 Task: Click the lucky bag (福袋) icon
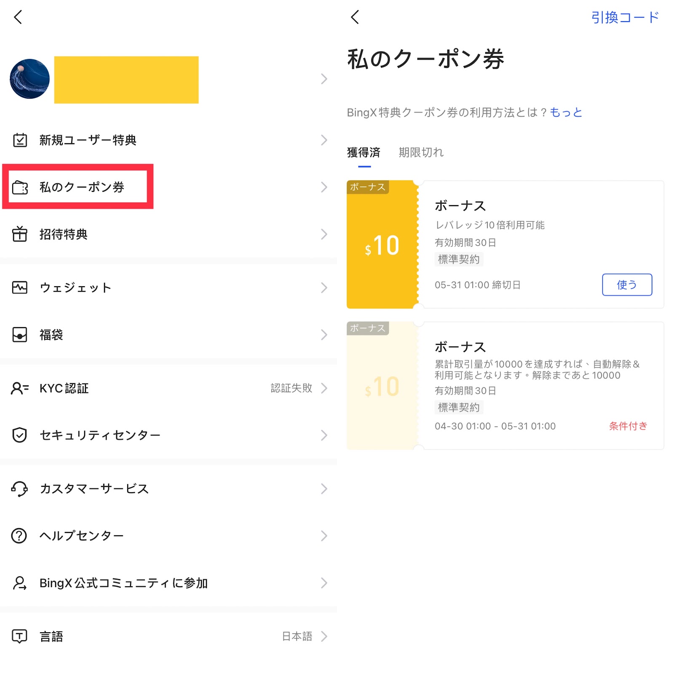tap(20, 335)
